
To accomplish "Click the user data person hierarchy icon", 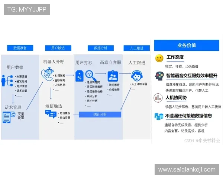I will coord(7,81).
